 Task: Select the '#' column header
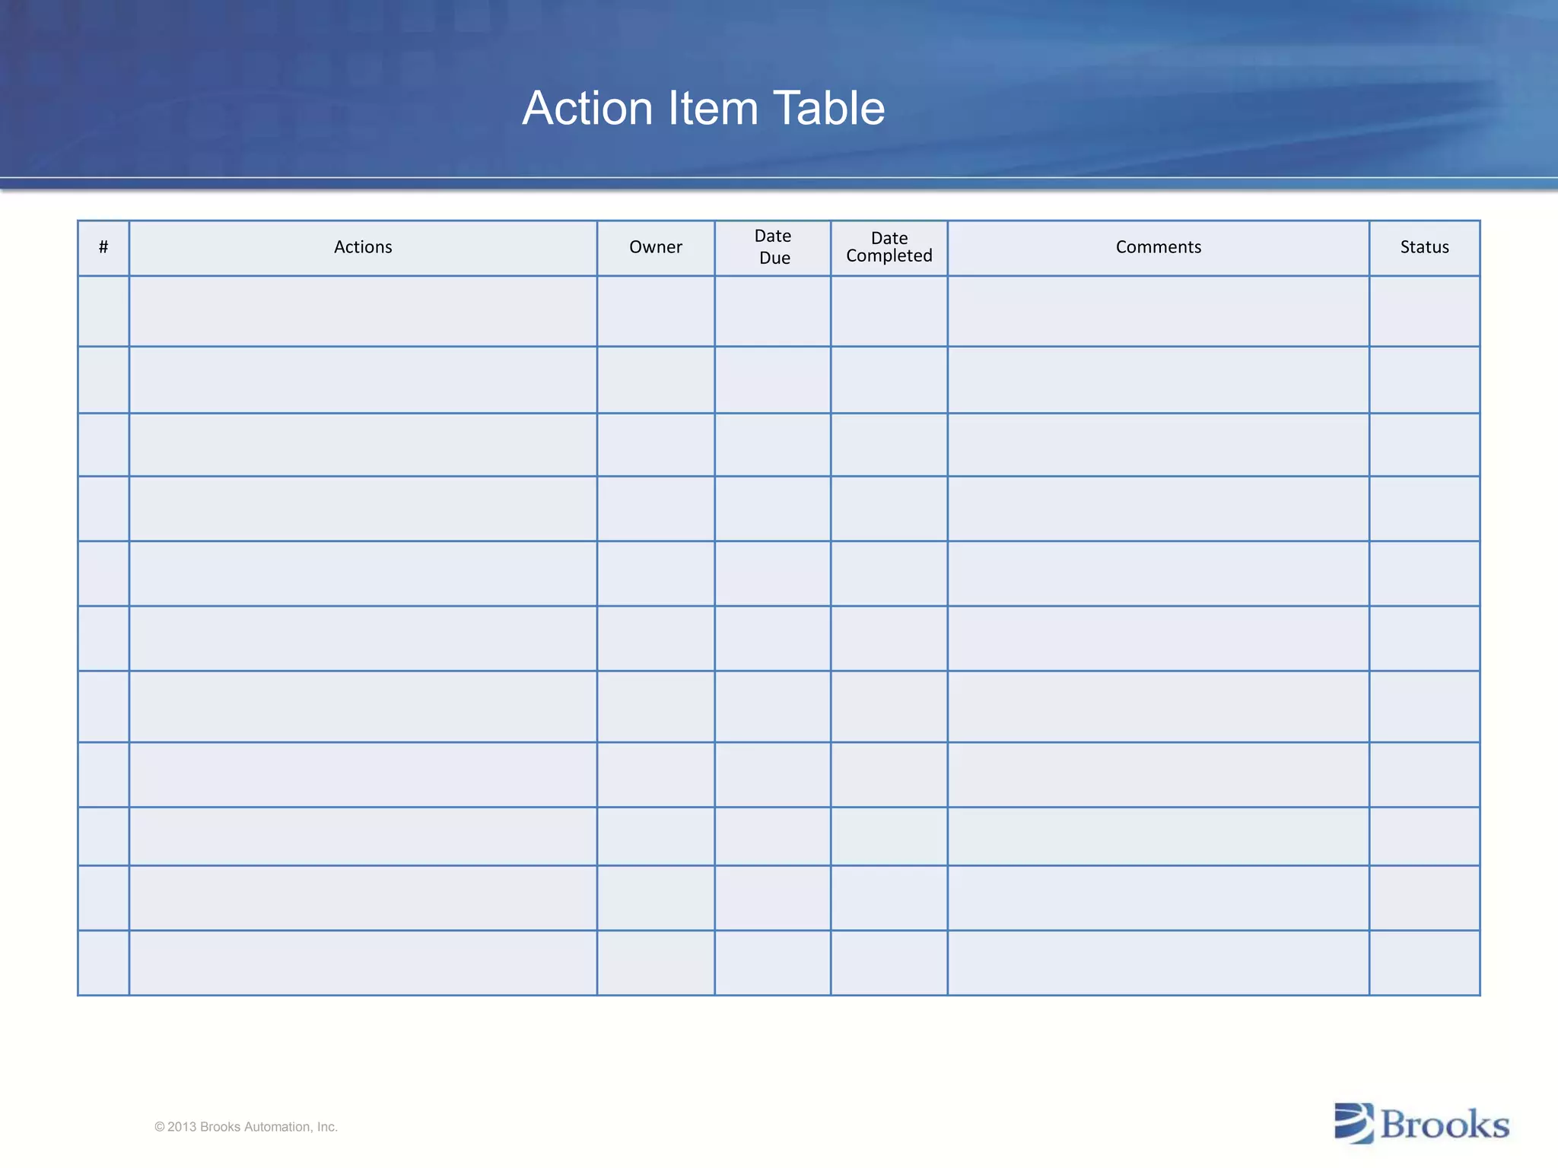(103, 248)
